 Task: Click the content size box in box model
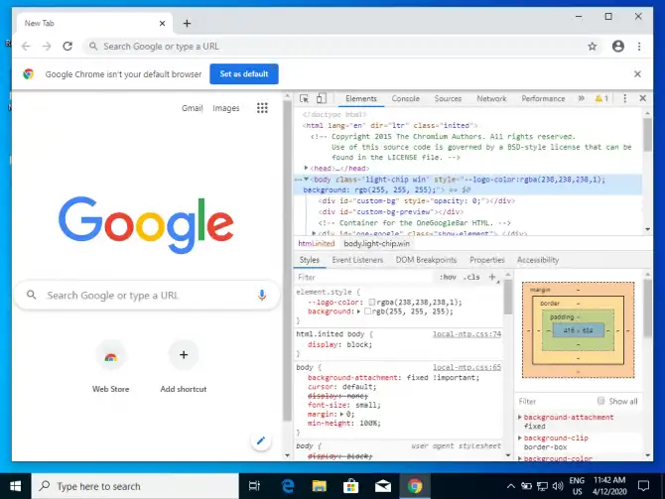coord(578,330)
